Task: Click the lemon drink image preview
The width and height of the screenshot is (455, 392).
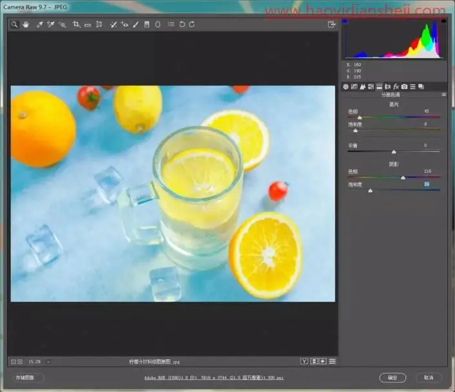Action: 173,193
